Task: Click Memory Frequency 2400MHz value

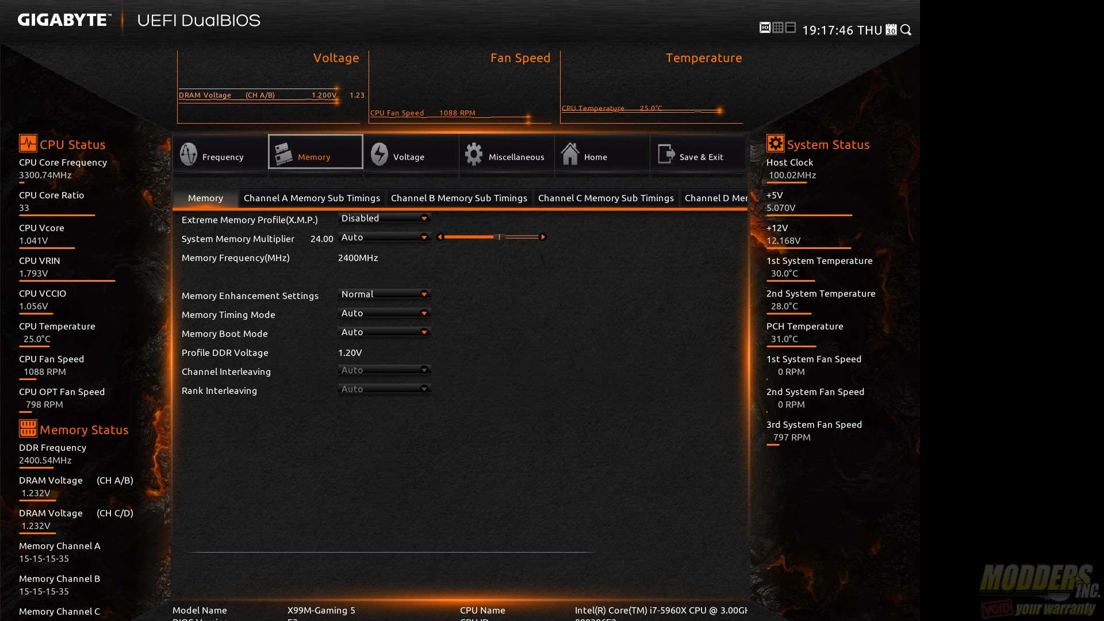Action: [x=358, y=258]
